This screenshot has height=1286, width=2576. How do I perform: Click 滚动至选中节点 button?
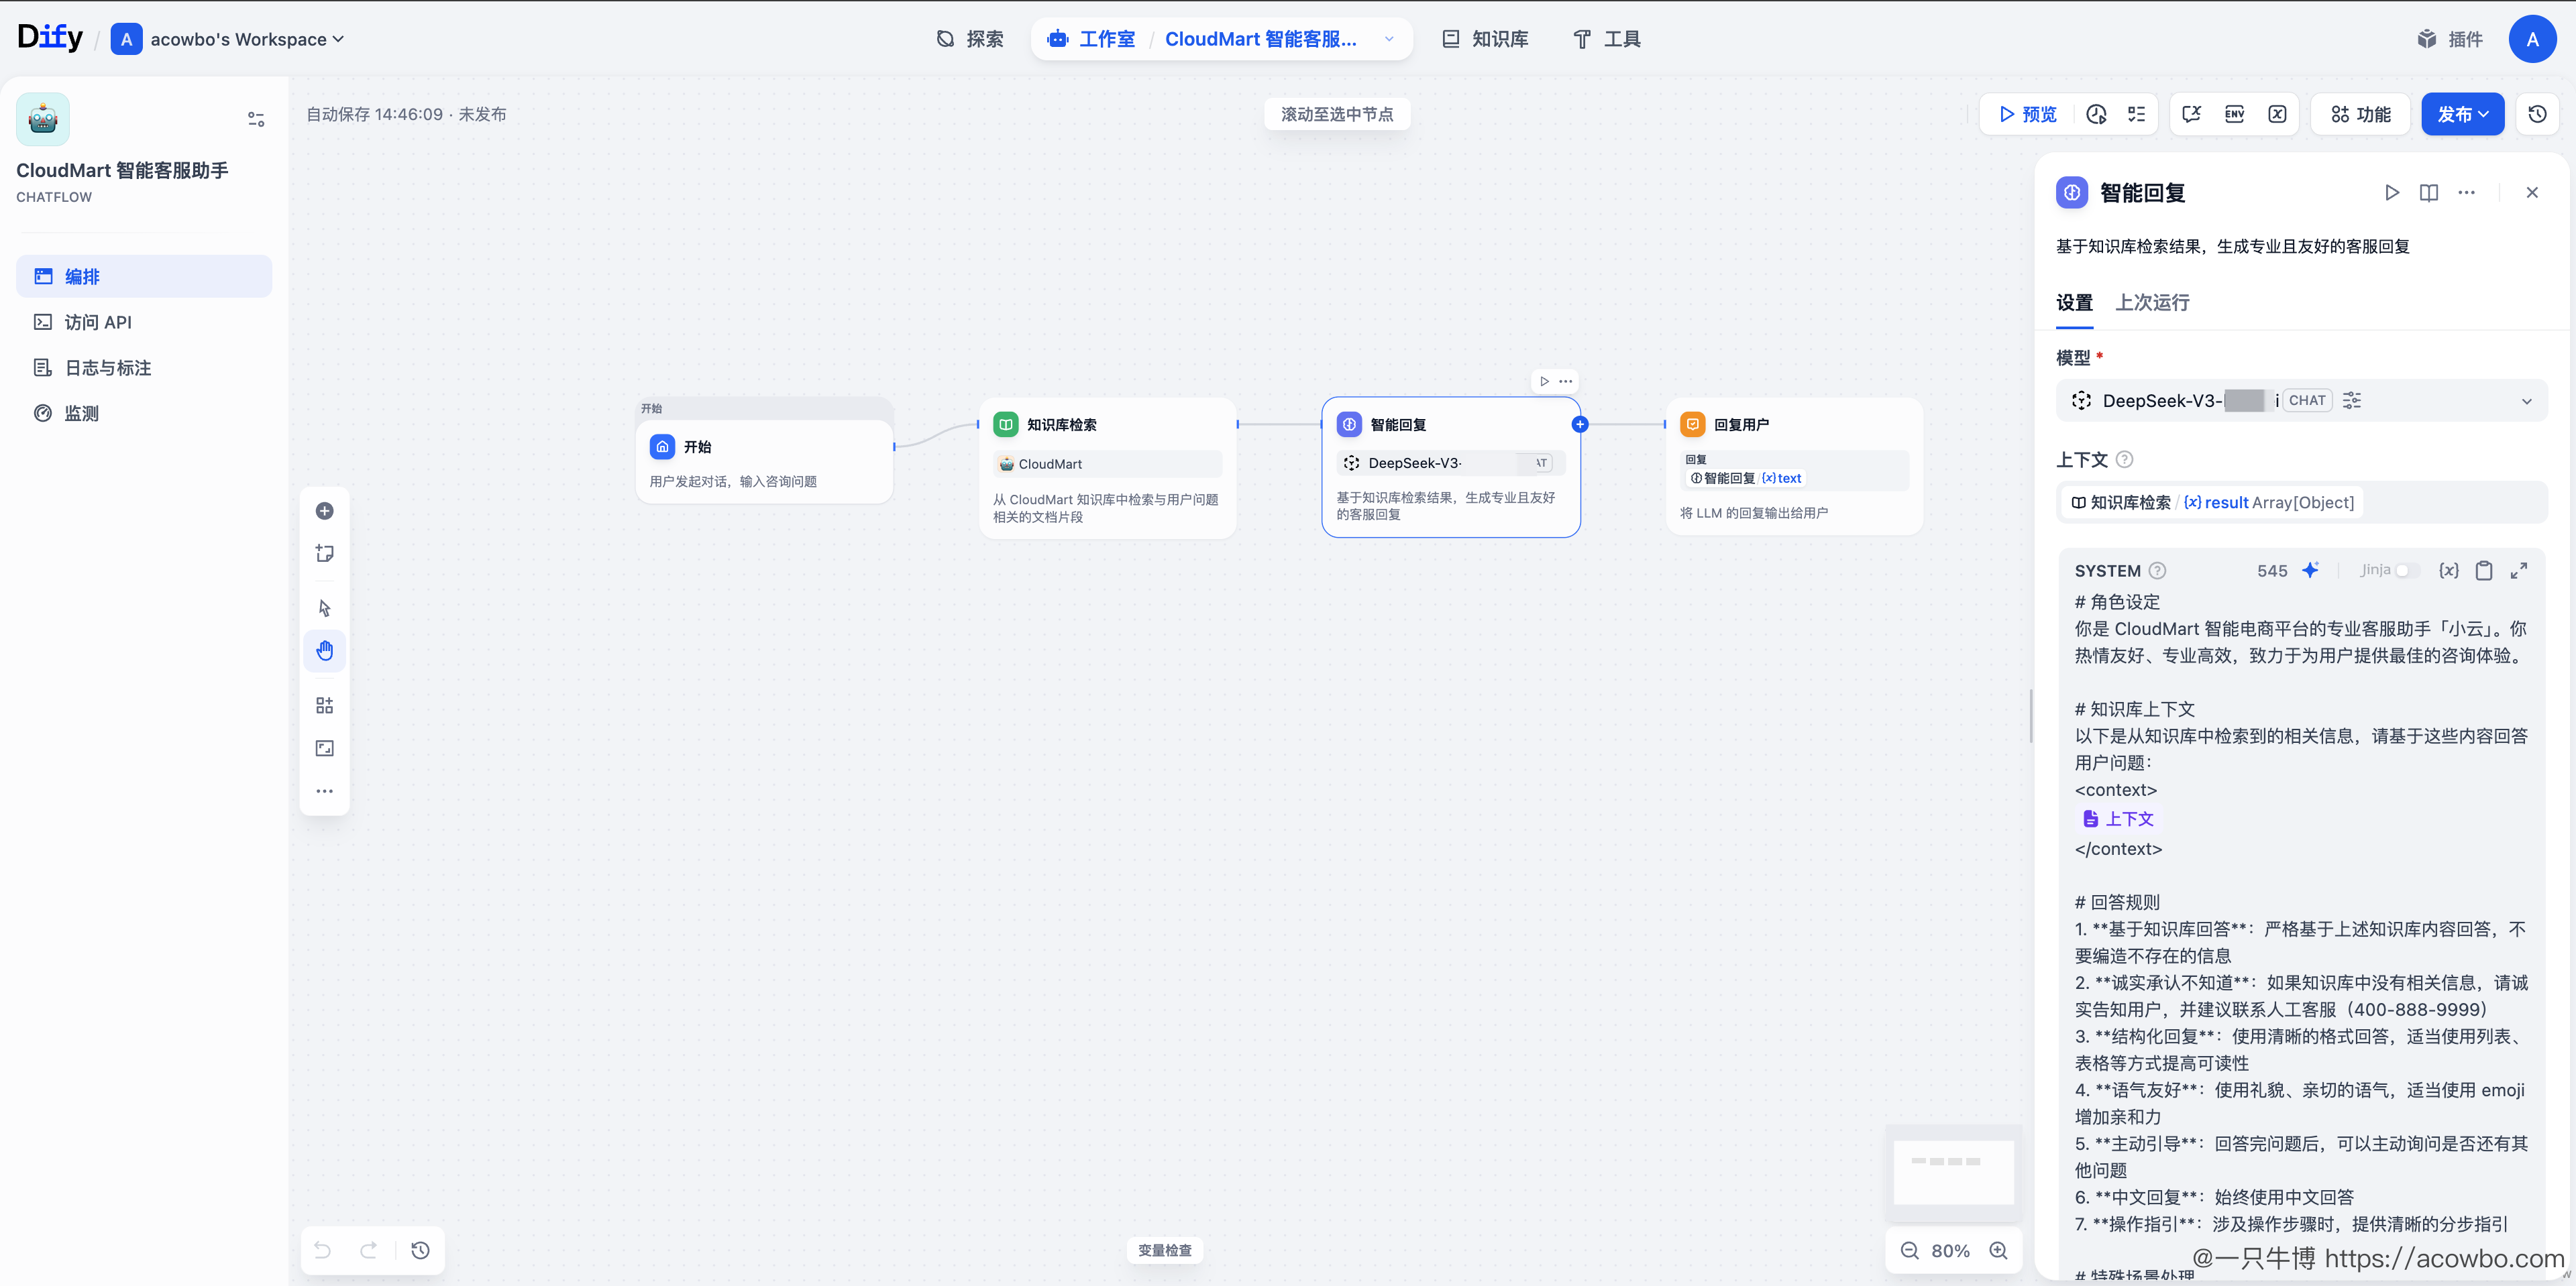pyautogui.click(x=1337, y=114)
